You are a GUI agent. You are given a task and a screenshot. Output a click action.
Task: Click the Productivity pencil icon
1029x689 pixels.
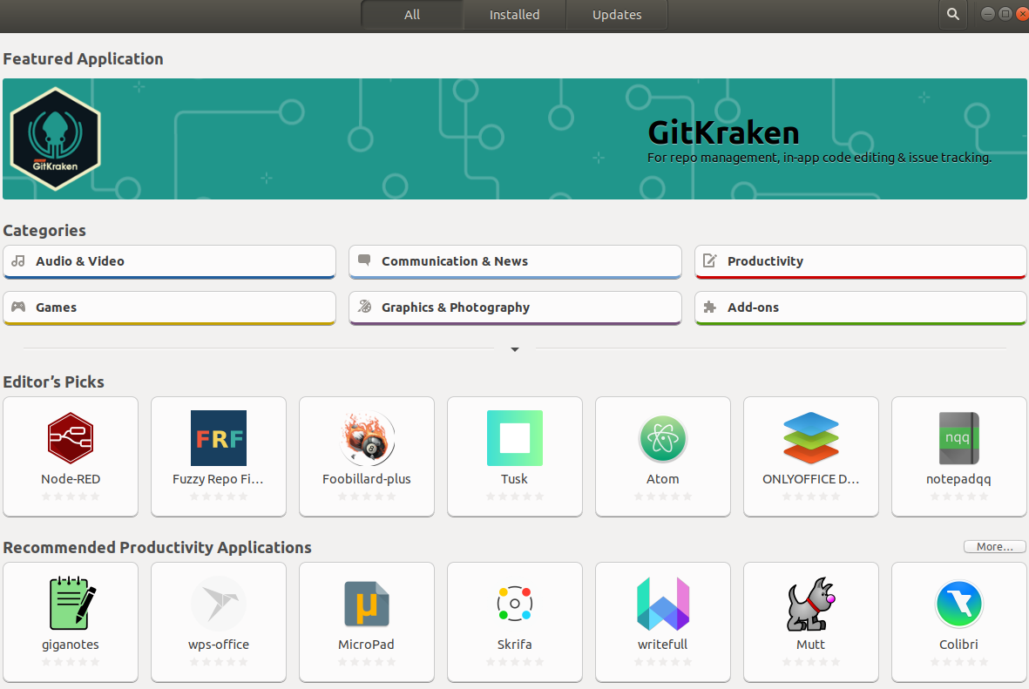click(x=710, y=260)
